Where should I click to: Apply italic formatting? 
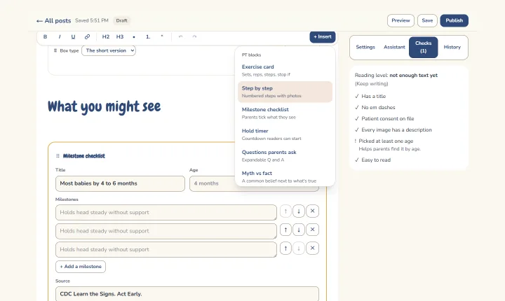(x=59, y=36)
